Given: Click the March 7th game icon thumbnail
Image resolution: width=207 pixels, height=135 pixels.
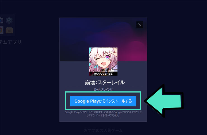Looking at the screenshot, I should pos(103,61).
